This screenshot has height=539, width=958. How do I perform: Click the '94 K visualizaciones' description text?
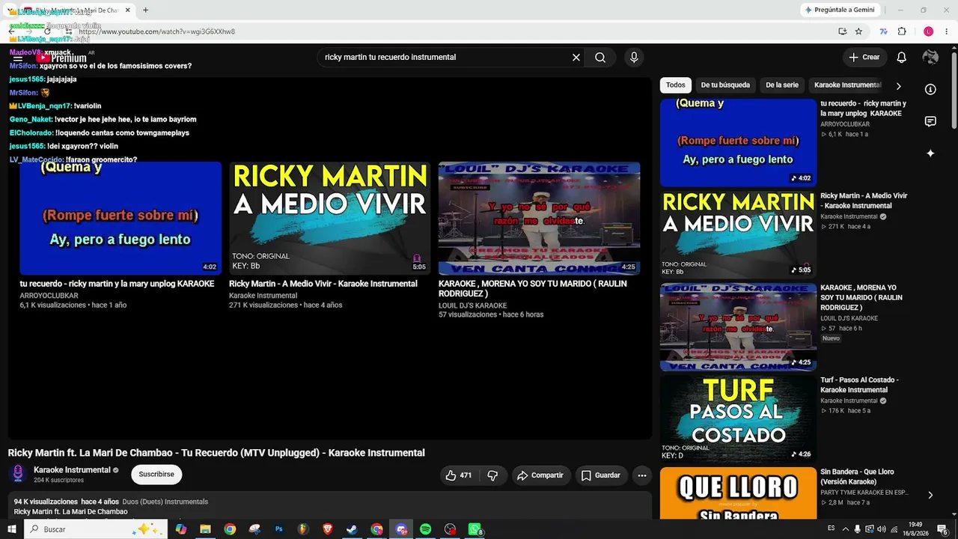[46, 502]
